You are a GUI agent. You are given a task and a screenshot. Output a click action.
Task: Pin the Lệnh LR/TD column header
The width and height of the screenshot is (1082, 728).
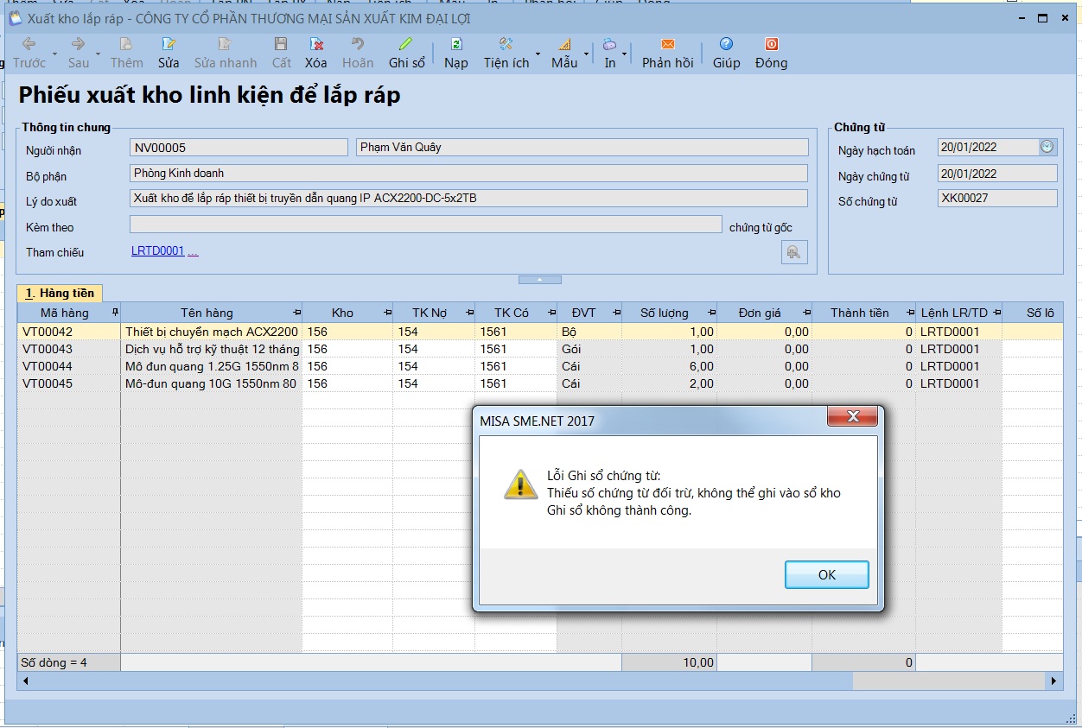pyautogui.click(x=996, y=312)
